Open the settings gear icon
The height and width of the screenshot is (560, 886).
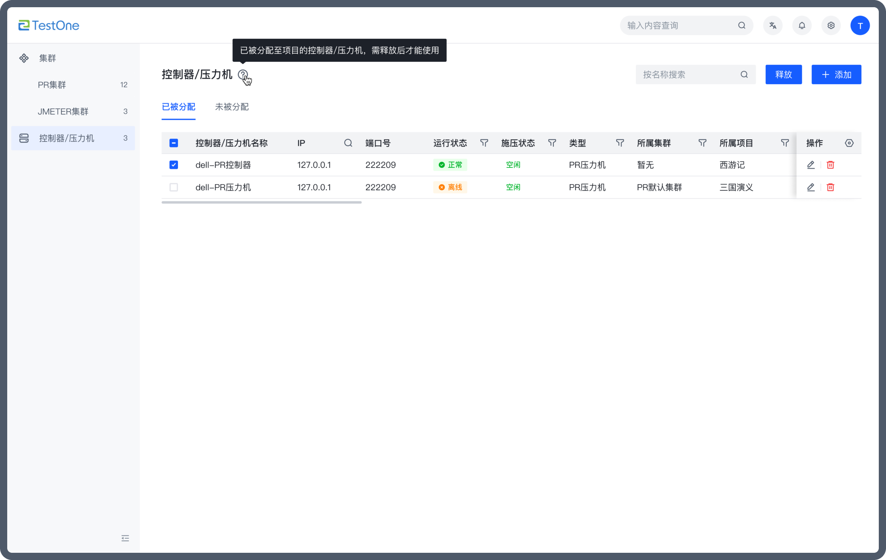point(831,26)
